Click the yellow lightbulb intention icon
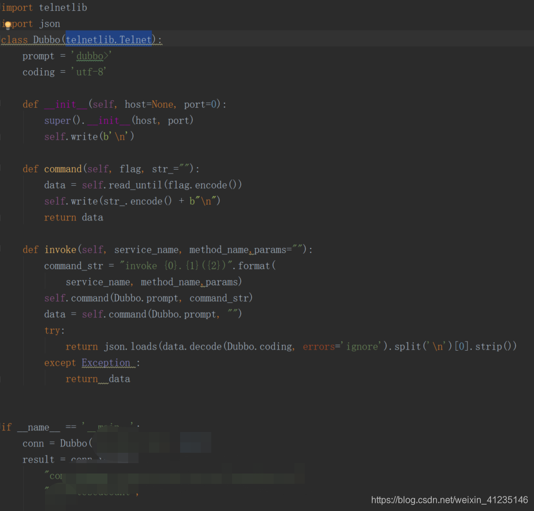This screenshot has height=511, width=534. pyautogui.click(x=7, y=24)
